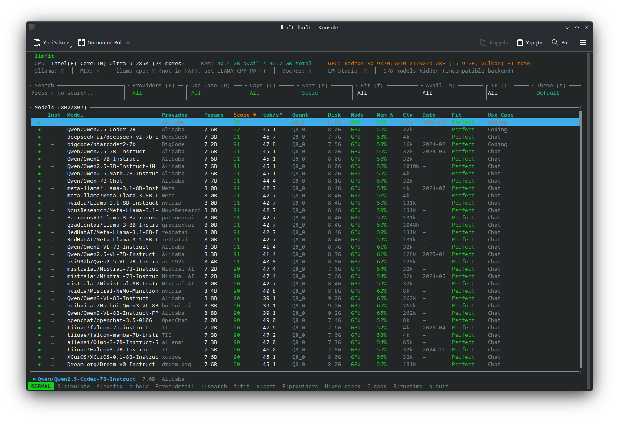Select the nvidia/Llama-3.1-8B-Instruct row
Image resolution: width=619 pixels, height=422 pixels.
pos(305,203)
